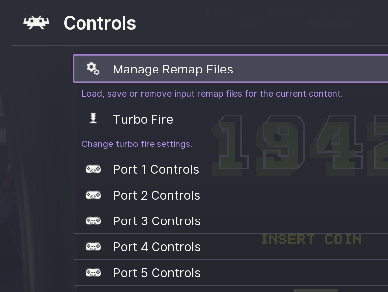Image resolution: width=388 pixels, height=292 pixels.
Task: Enter the Port 3 Controls submenu
Action: click(156, 221)
